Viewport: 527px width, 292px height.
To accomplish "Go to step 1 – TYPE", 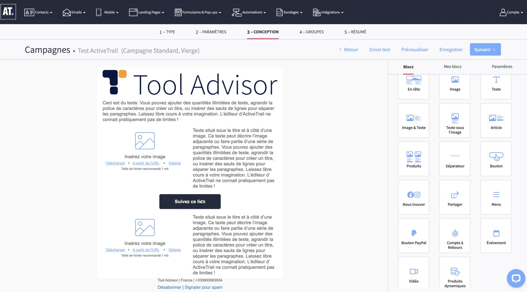I will (167, 32).
